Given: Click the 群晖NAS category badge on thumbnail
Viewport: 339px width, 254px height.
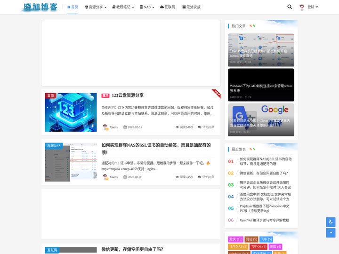Looking at the screenshot, I should [54, 146].
